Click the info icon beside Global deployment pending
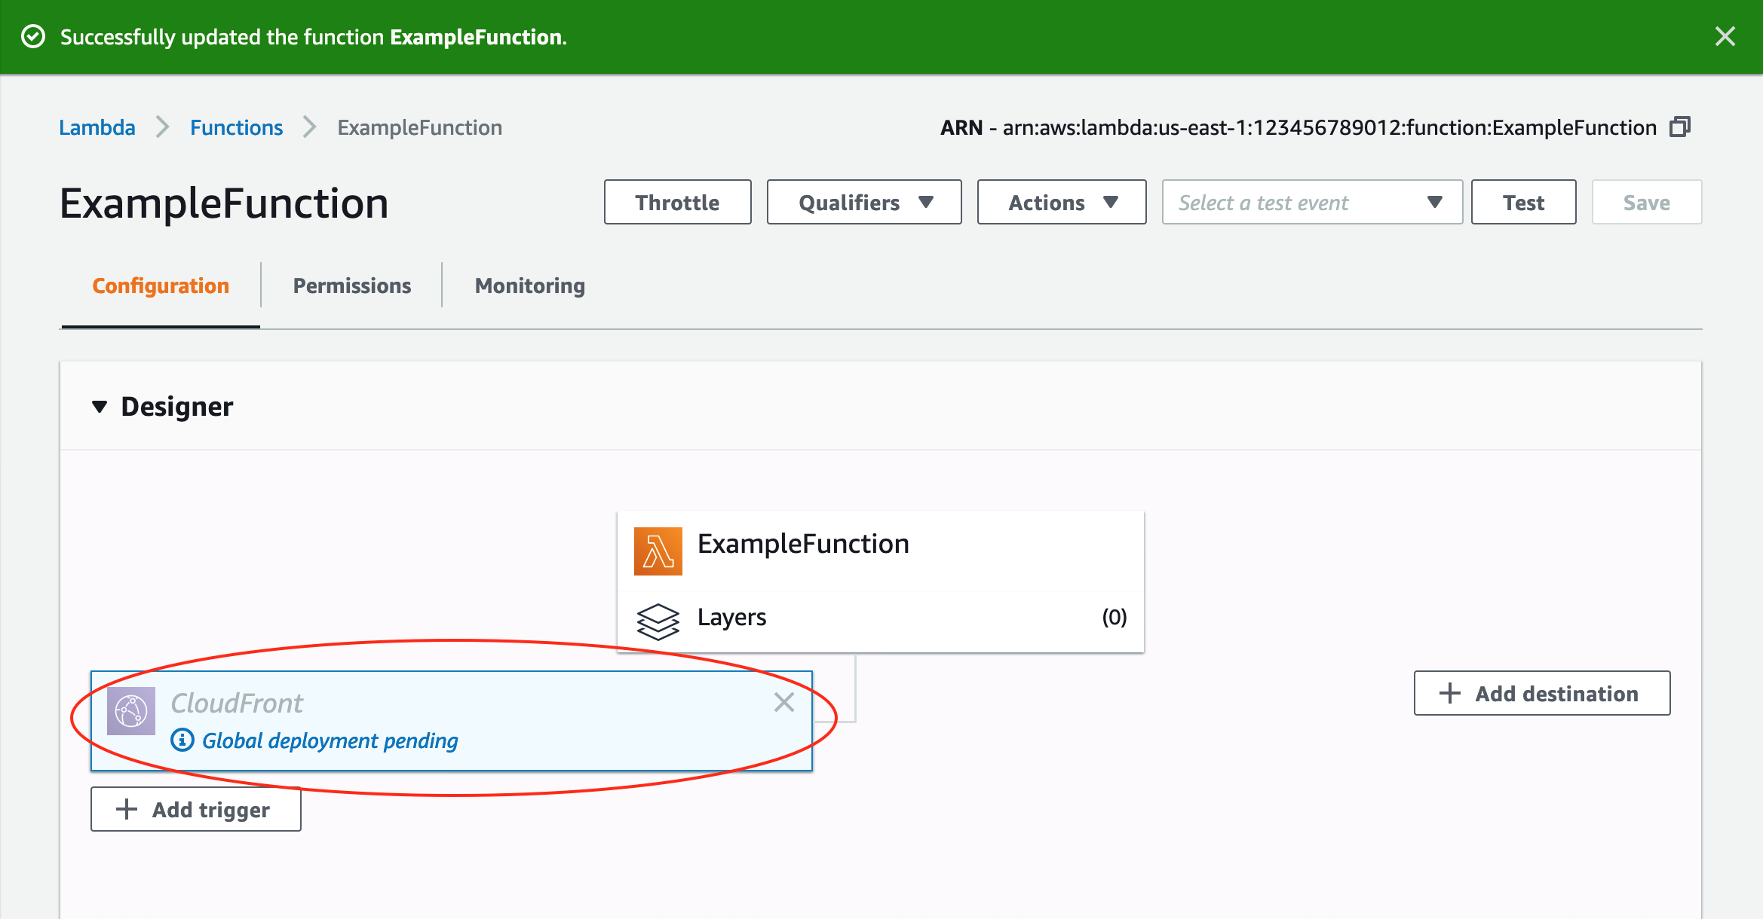This screenshot has width=1763, height=919. pyautogui.click(x=182, y=740)
